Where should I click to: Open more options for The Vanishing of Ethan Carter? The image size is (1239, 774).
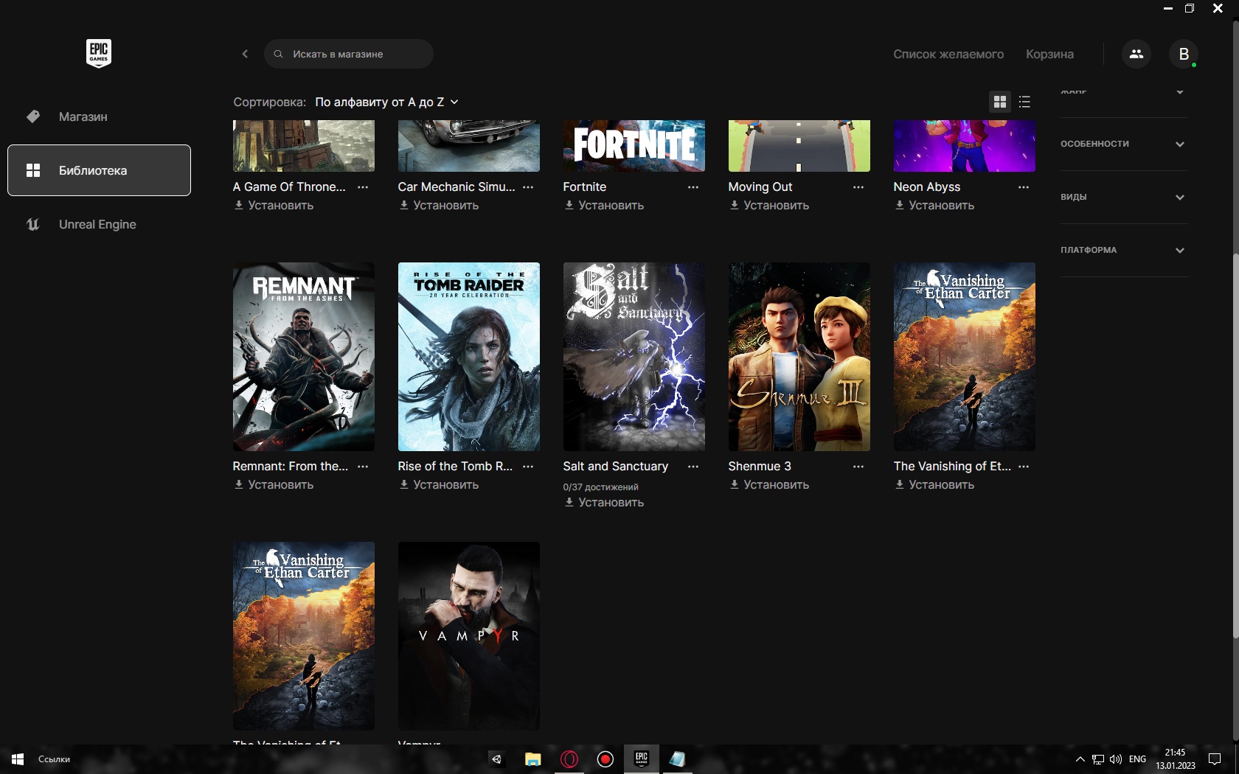[1024, 467]
